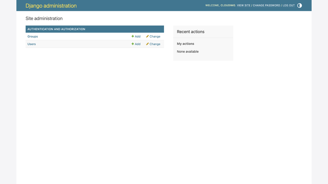Screen dimensions: 328x184
Task: Log out via the Log Out link
Action: click(288, 5)
